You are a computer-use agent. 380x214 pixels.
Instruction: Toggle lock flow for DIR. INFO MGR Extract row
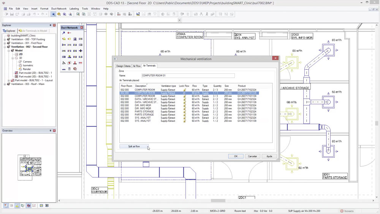(x=184, y=105)
